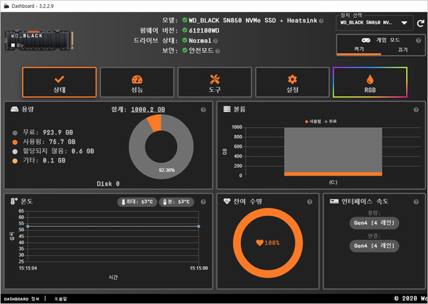Click the 할당되지 않음: 0.6 GB entry
This screenshot has height=304, width=428.
53,151
